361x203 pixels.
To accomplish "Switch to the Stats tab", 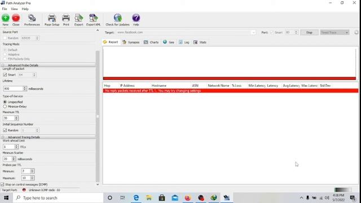I will tap(200, 42).
